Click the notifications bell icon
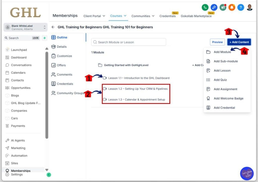 point(232,8)
